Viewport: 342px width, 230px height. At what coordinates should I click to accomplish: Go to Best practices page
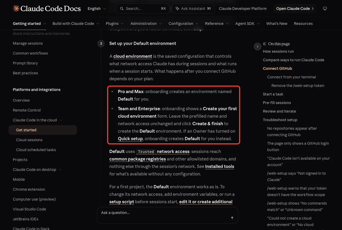tap(25, 73)
